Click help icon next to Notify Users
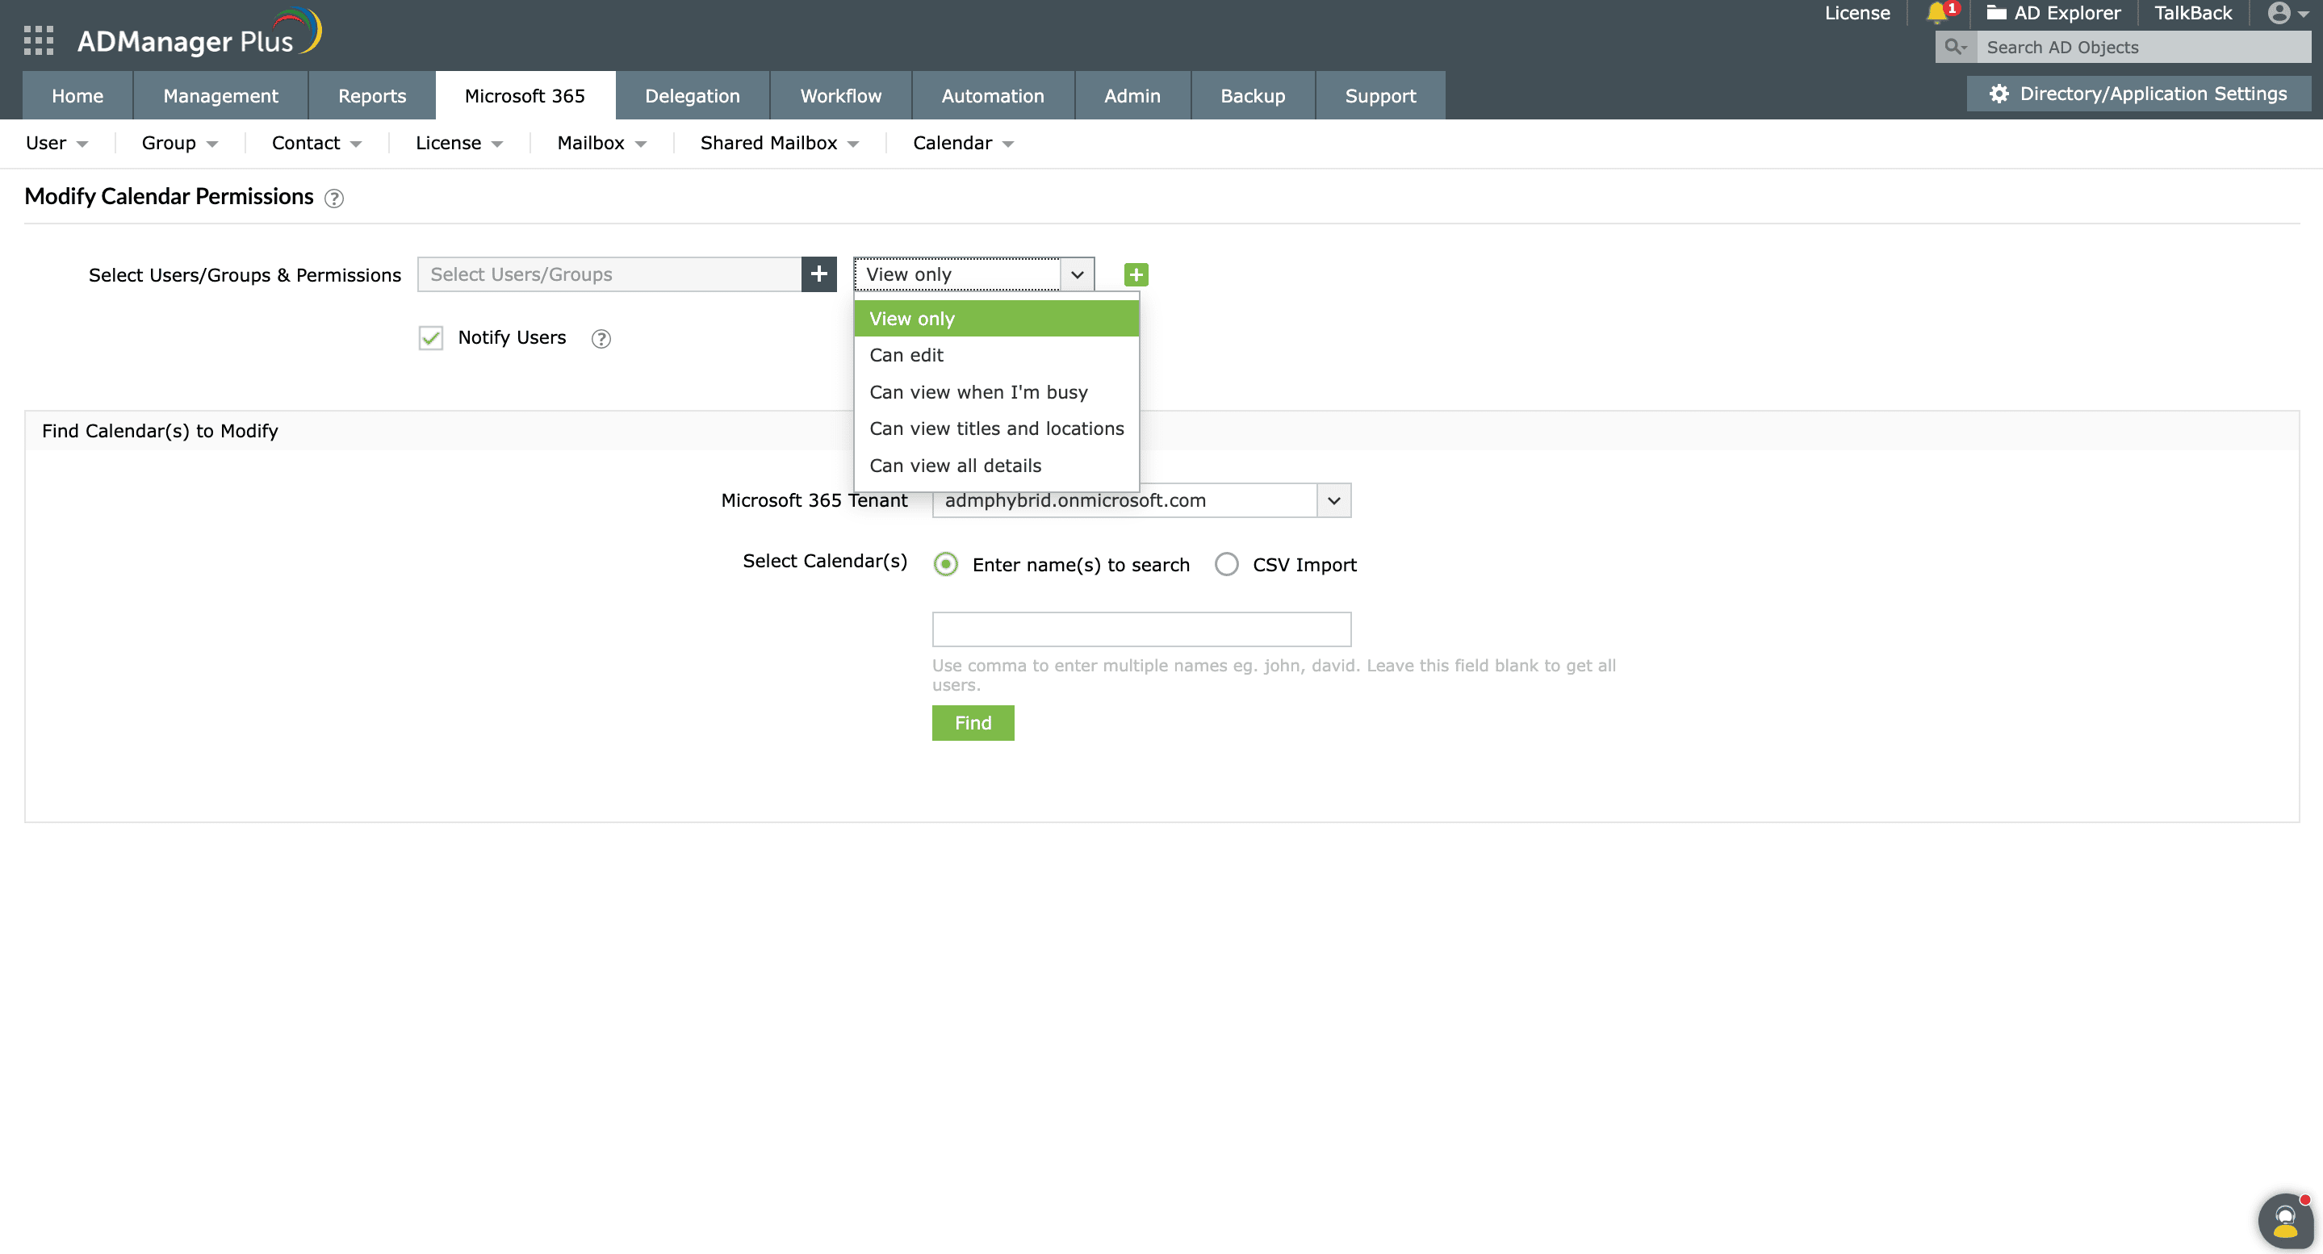The image size is (2323, 1254). click(x=601, y=339)
